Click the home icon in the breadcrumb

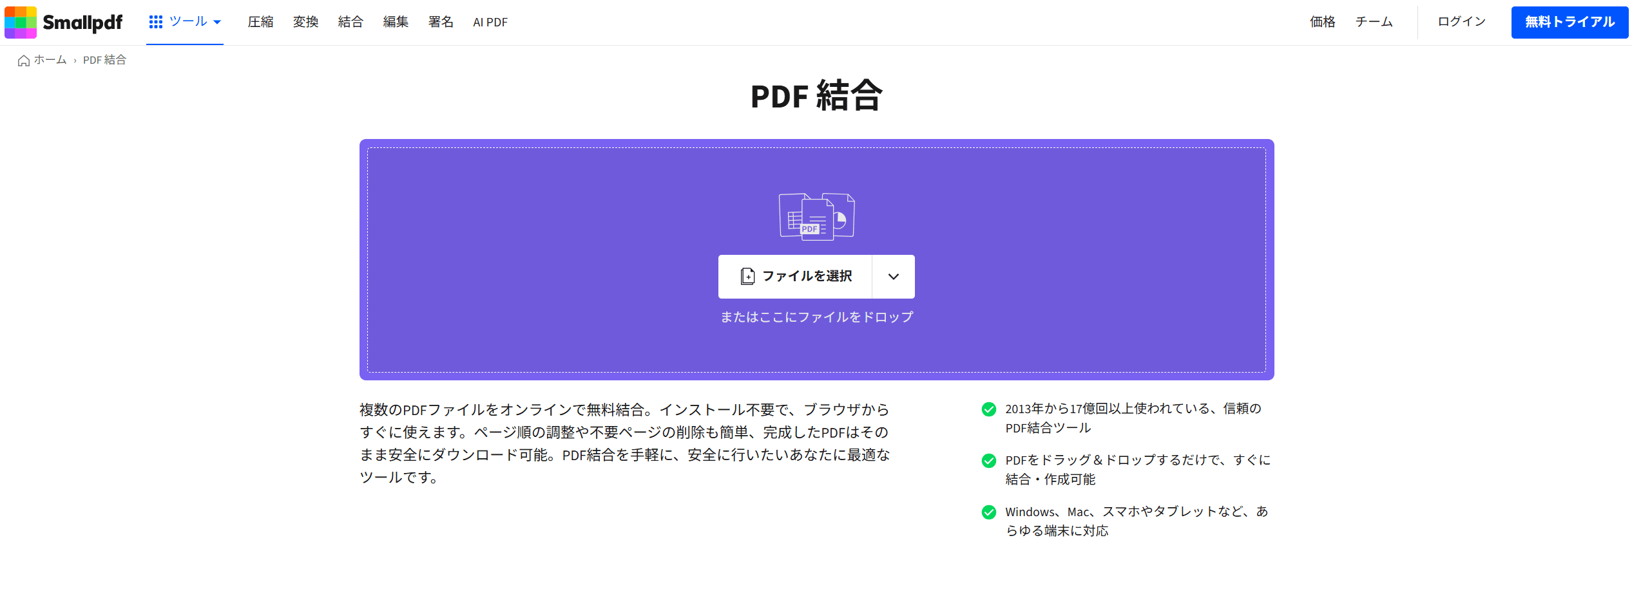(23, 60)
